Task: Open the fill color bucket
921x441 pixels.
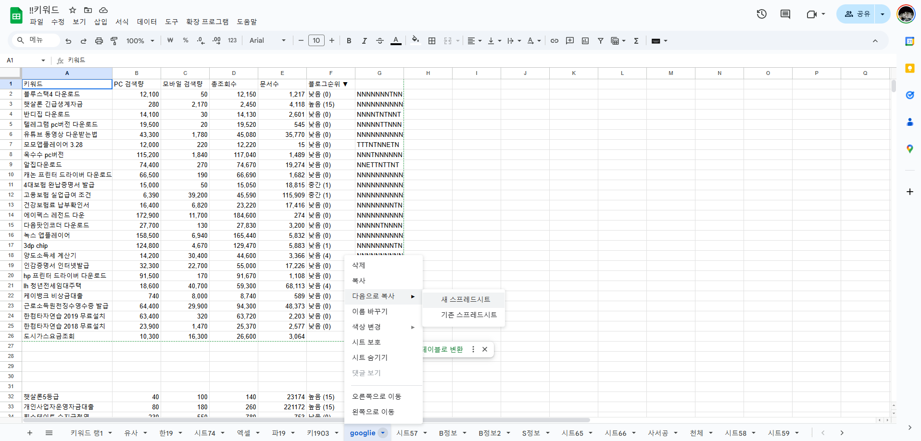Action: tap(416, 41)
